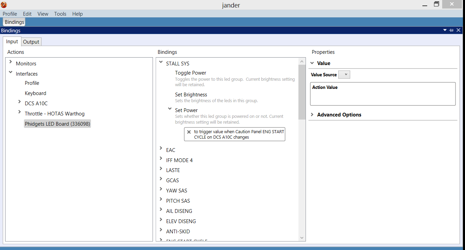Click the Helios app icon in title bar
This screenshot has height=250, width=465.
pyautogui.click(x=4, y=5)
